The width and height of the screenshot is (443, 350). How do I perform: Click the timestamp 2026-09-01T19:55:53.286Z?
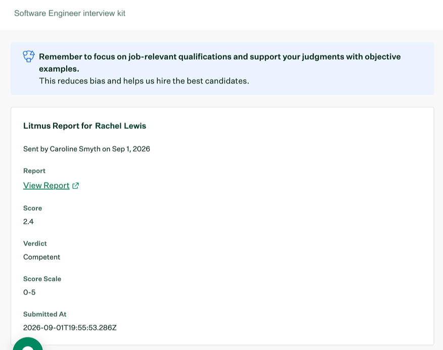click(x=70, y=328)
